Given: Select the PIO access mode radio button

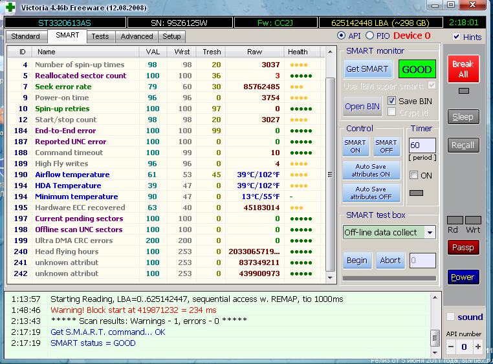Looking at the screenshot, I should point(370,36).
